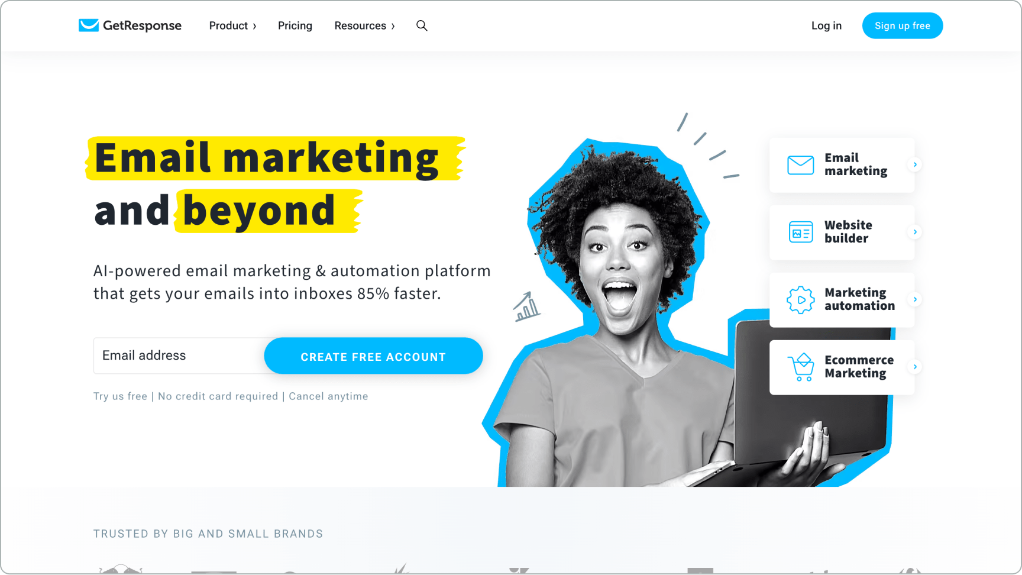The width and height of the screenshot is (1022, 575).
Task: Click arrow beside Website builder card
Action: (915, 232)
